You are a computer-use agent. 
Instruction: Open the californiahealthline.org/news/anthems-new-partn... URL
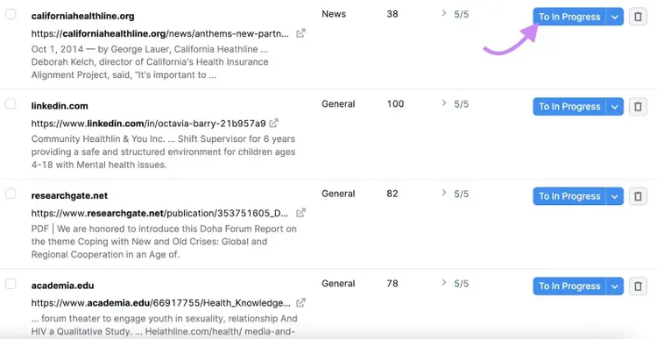160,33
